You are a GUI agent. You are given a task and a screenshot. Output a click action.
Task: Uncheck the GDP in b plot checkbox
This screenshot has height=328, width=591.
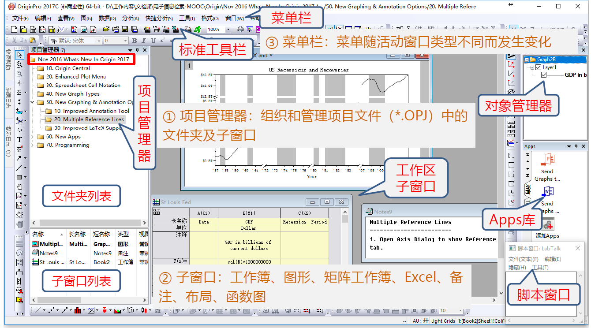(x=544, y=75)
